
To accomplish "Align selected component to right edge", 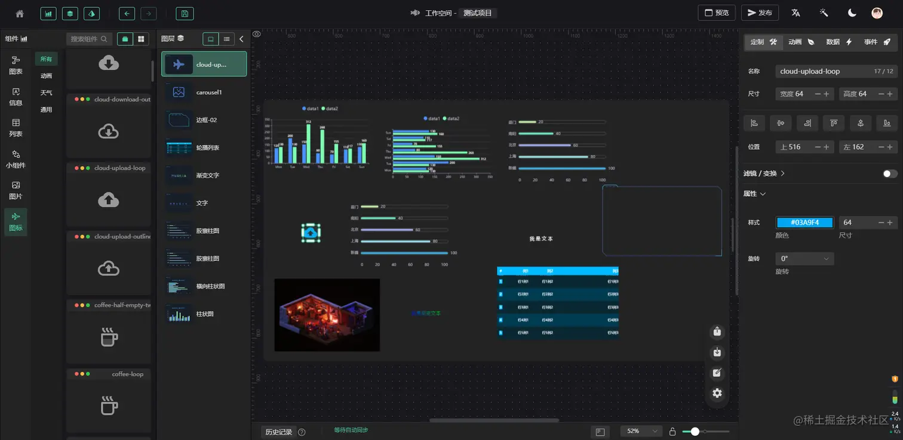I will [x=807, y=123].
